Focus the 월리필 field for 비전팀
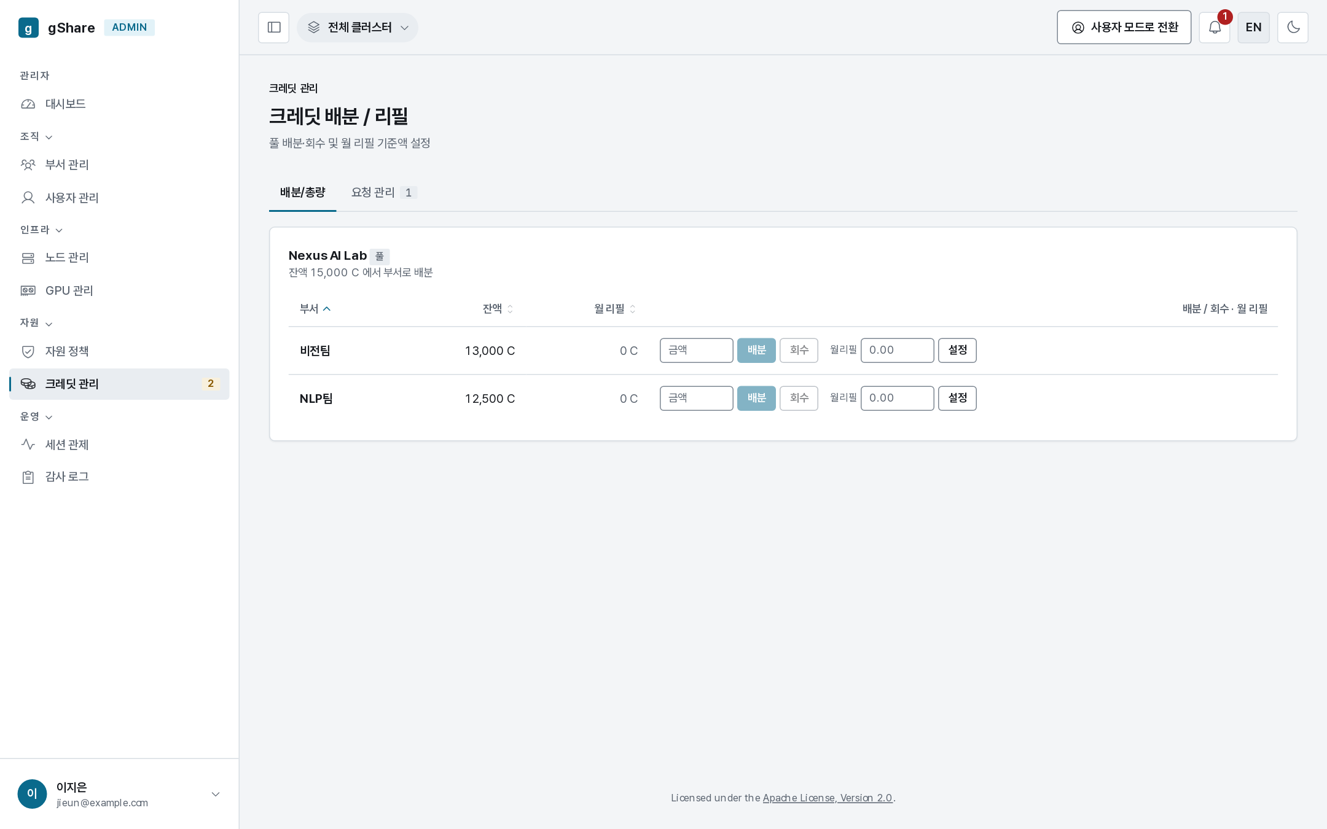This screenshot has height=829, width=1327. point(897,351)
